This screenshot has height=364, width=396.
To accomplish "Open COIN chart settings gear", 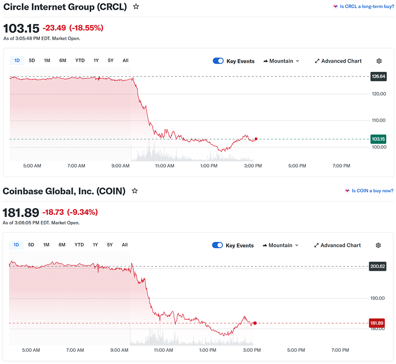I will coord(378,245).
